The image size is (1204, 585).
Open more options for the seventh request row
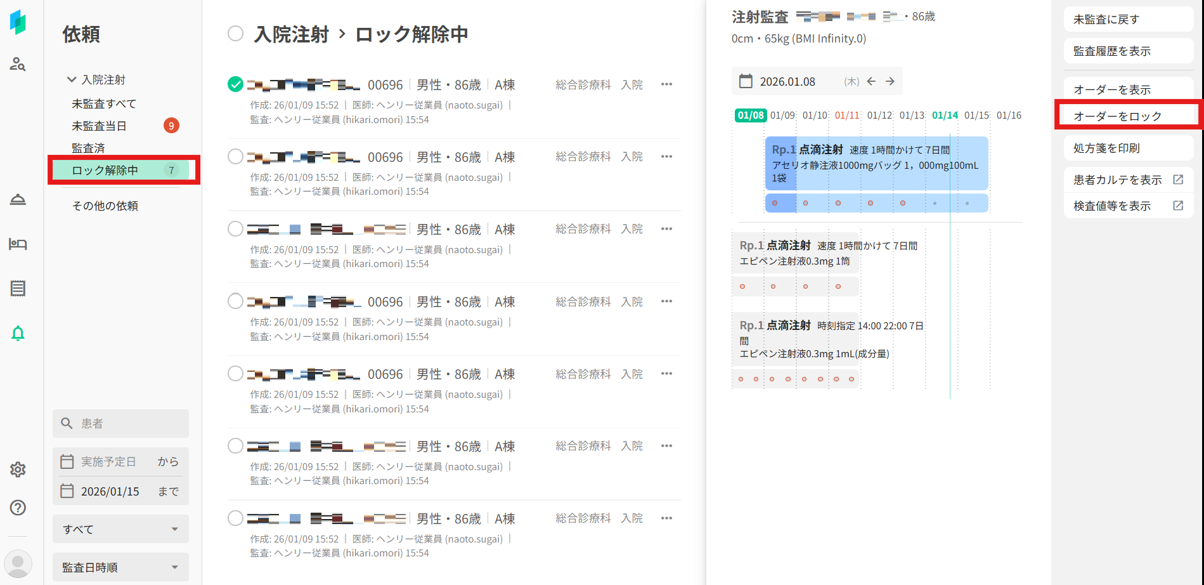coord(666,518)
